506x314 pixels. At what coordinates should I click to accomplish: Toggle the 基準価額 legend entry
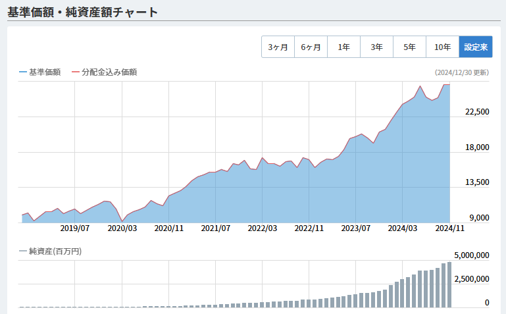pyautogui.click(x=40, y=72)
